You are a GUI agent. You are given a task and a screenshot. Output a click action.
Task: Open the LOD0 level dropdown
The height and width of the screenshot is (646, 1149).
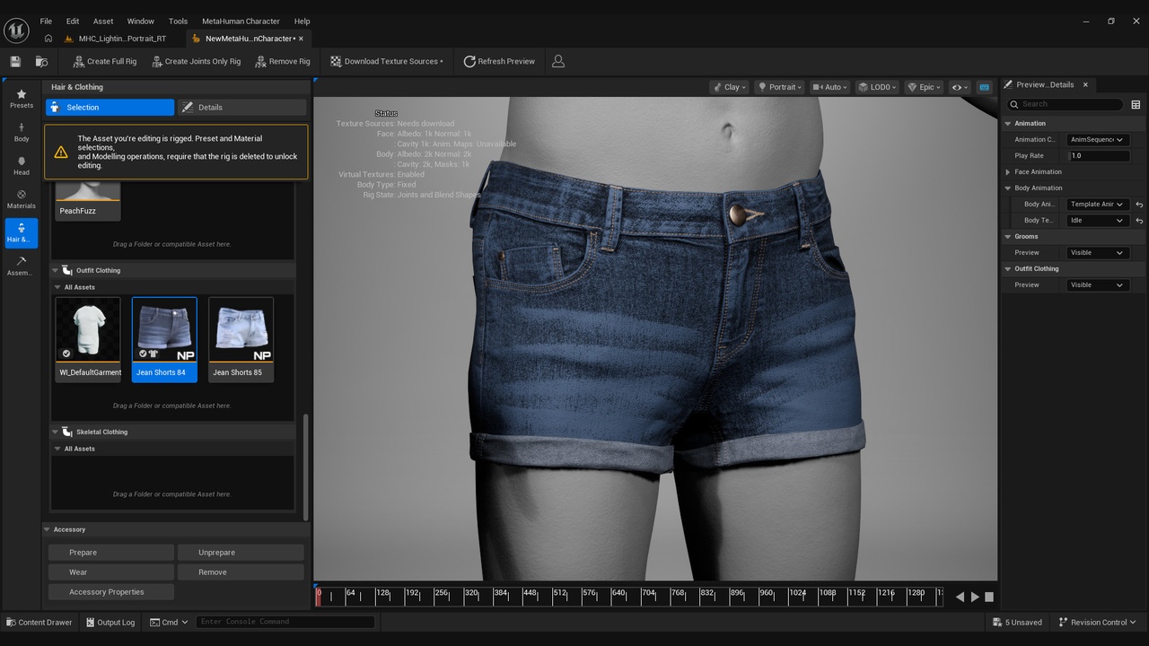tap(877, 87)
